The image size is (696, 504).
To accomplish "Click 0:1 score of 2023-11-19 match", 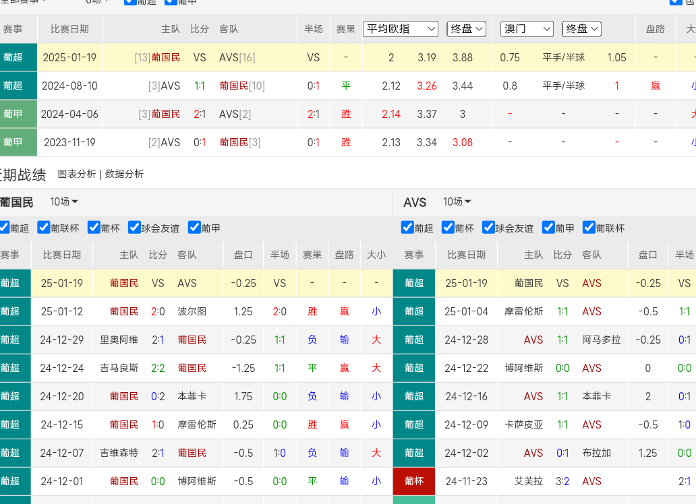I will pos(200,142).
